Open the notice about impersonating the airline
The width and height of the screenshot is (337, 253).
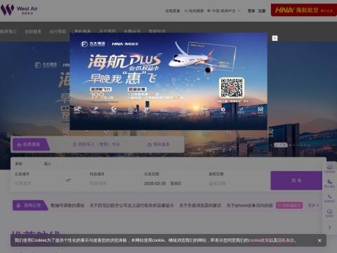click(x=131, y=205)
